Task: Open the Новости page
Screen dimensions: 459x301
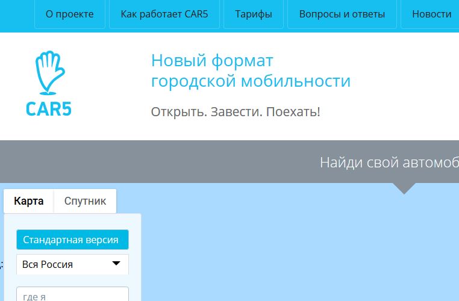Action: point(431,14)
